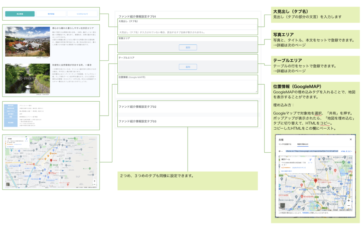Click the red pin on left preview map

[x=51, y=161]
